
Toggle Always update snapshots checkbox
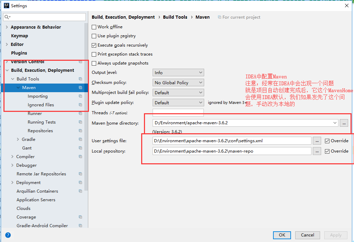pos(94,63)
